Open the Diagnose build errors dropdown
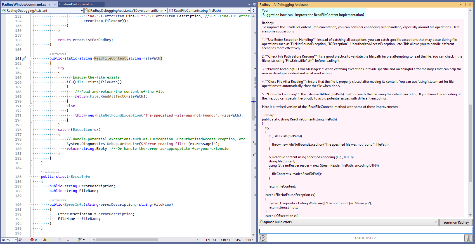475x244 pixels. click(x=436, y=222)
